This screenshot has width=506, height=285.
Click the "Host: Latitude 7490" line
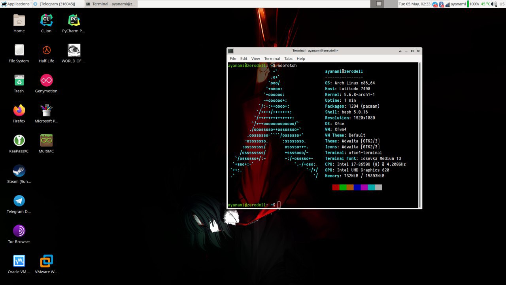[347, 89]
